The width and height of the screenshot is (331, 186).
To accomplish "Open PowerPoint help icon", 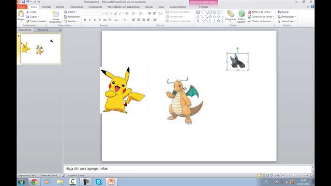I will click(x=312, y=7).
